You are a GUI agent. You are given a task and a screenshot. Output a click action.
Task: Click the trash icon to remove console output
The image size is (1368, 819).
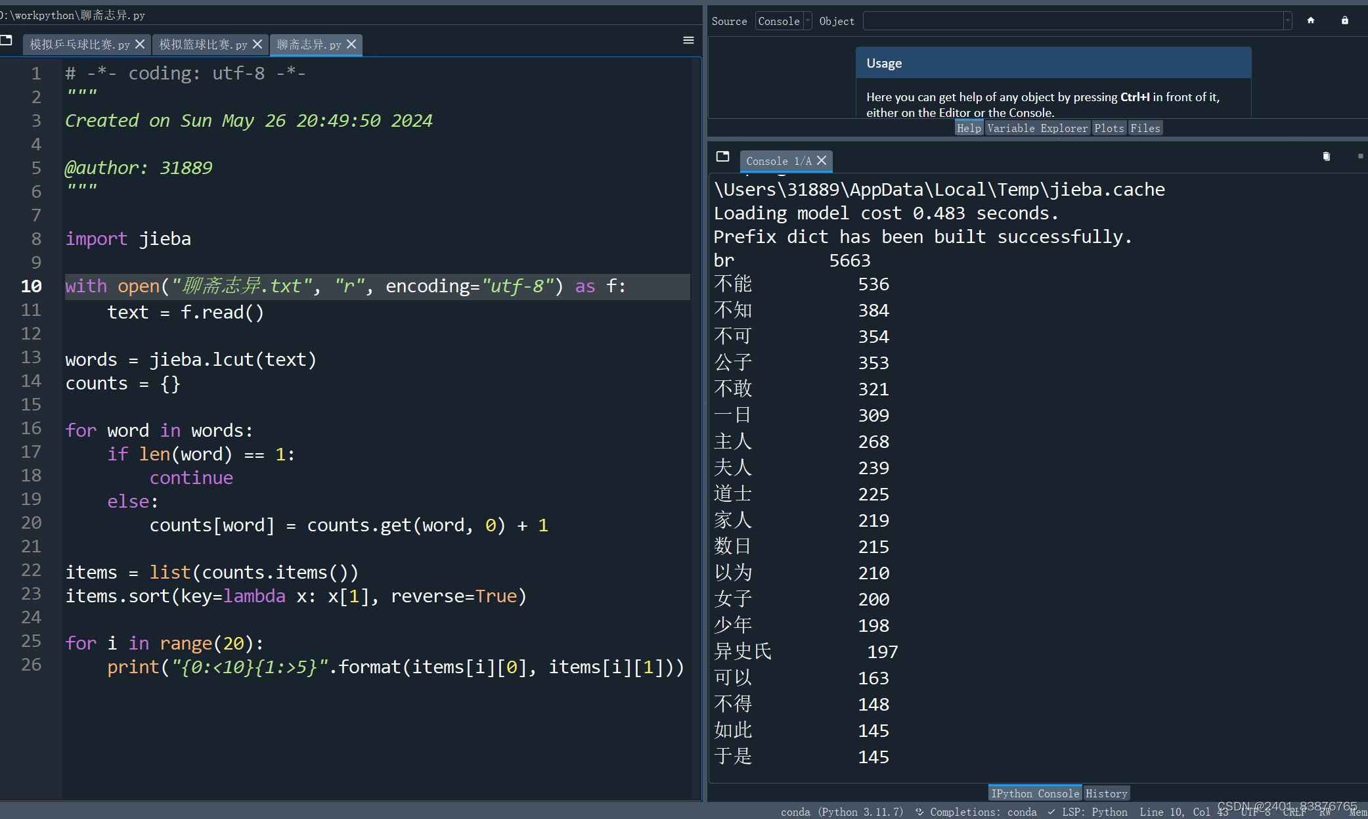(1326, 156)
